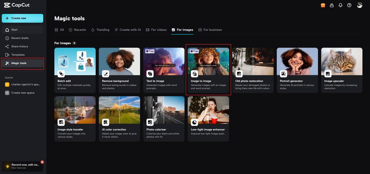Click the slider handle on Old photo restoration preview

[x=253, y=61]
